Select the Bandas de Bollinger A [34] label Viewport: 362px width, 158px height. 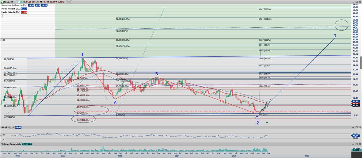tap(14, 6)
